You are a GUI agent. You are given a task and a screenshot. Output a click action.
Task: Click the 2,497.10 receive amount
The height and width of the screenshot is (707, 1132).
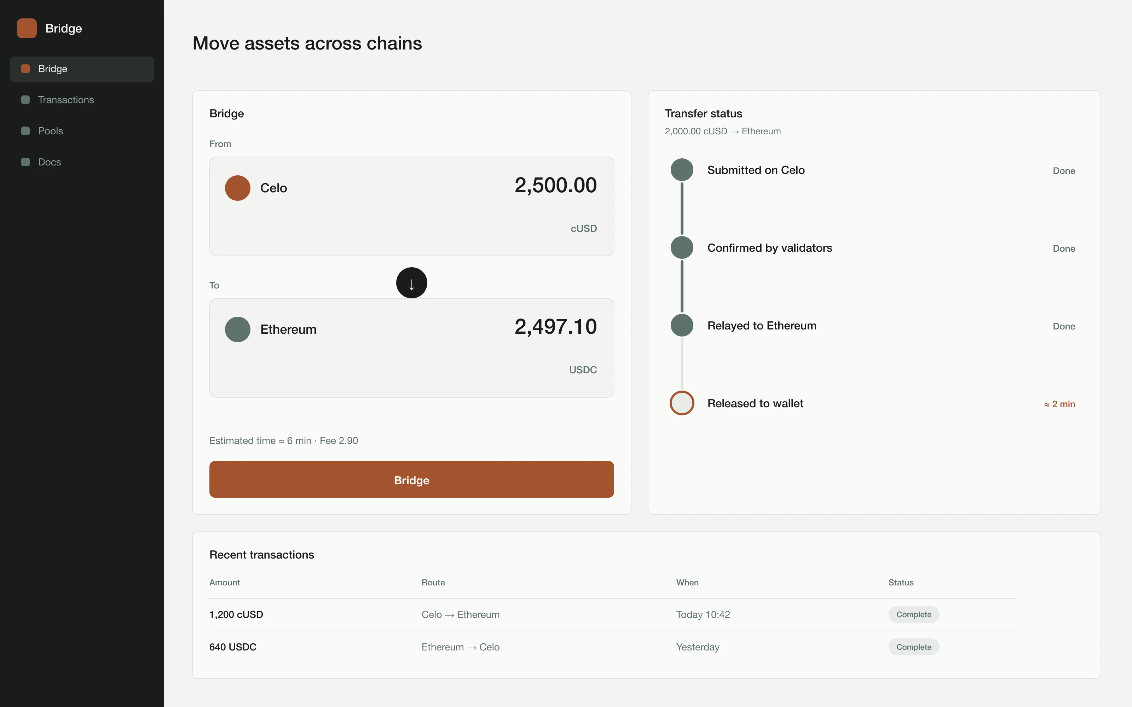pos(556,326)
